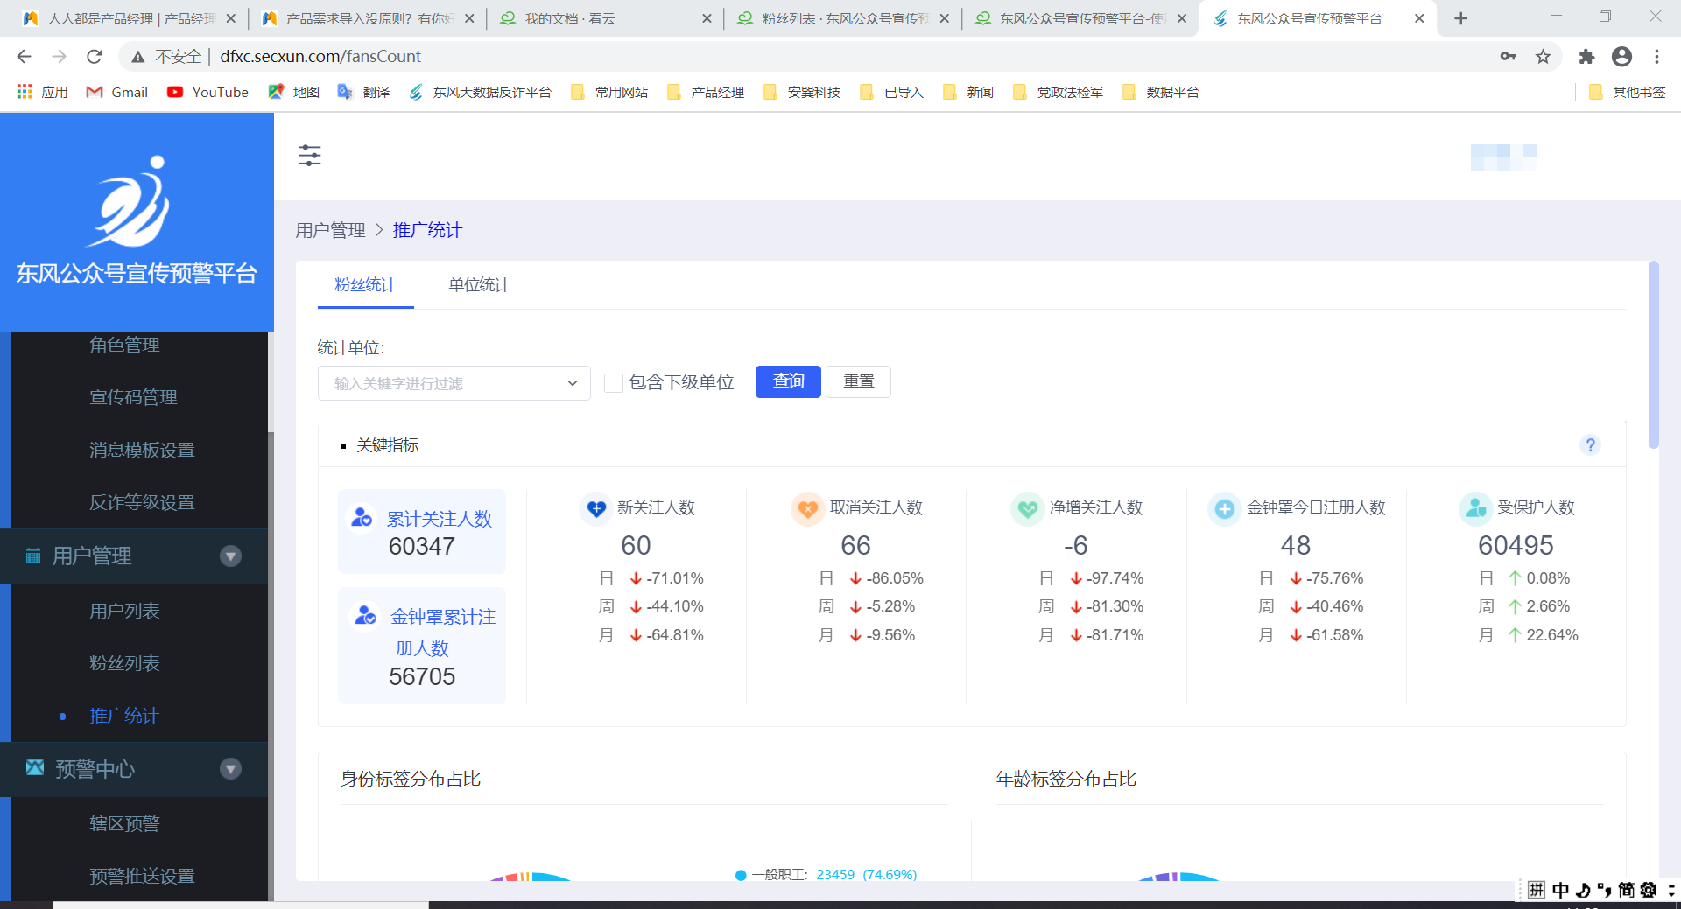Bookmark this page with star icon
Image resolution: width=1681 pixels, height=909 pixels.
tap(1543, 57)
